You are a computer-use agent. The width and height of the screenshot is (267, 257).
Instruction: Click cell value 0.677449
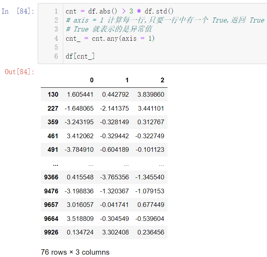click(x=151, y=205)
